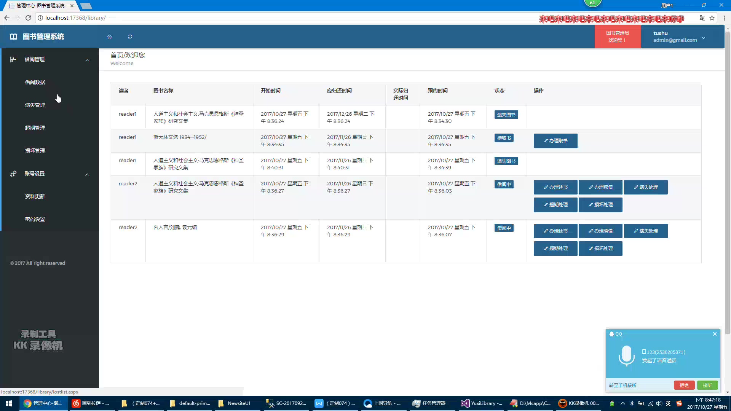Screen dimensions: 731x411
Task: Click the 账号设置 gears icon
Action: coord(13,174)
